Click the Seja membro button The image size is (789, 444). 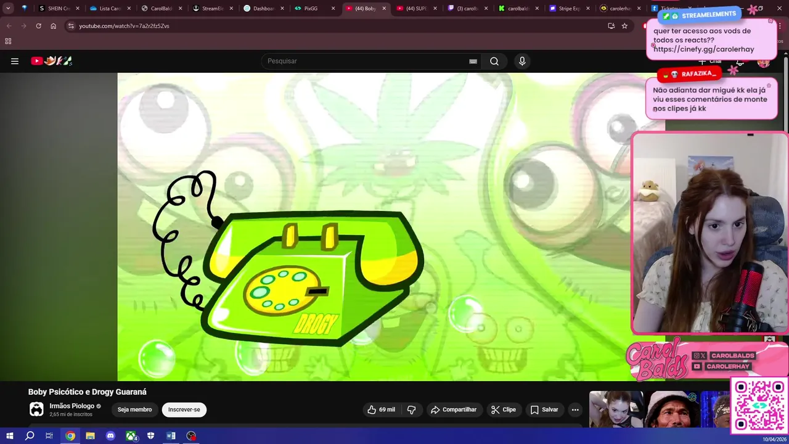point(134,409)
